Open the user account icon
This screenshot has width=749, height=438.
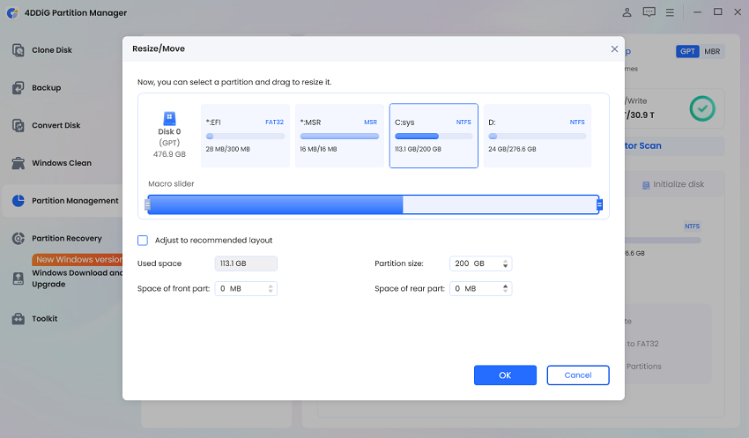point(627,12)
